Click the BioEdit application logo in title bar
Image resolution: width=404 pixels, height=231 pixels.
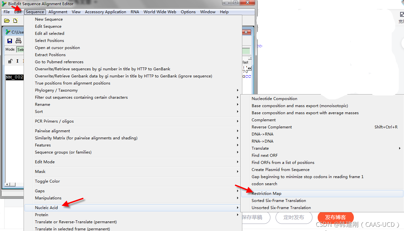click(4, 4)
